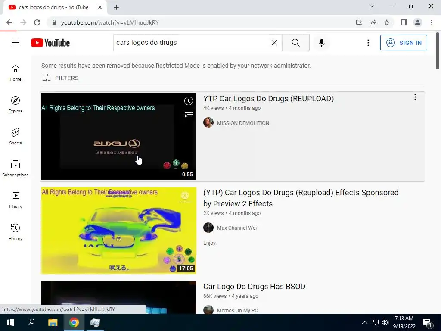Viewport: 441px width, 331px height.
Task: Open the Windows Start menu
Action: point(10,322)
